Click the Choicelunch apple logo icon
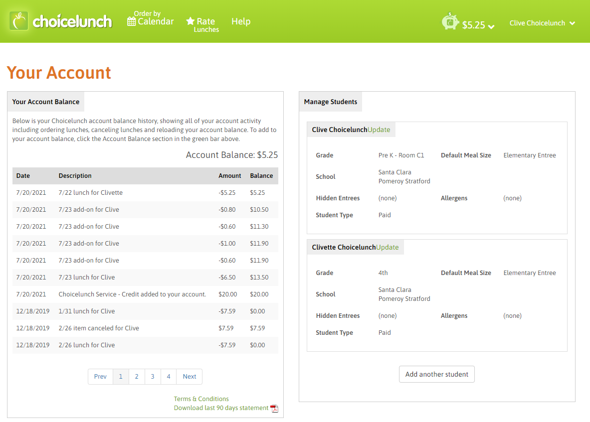The image size is (590, 422). [x=19, y=20]
